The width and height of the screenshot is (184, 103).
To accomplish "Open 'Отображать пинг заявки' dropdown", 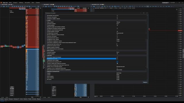I will point(131,39).
